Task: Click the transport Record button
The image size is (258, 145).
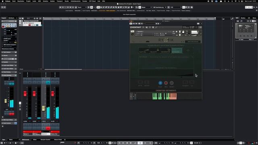Action: 150,143
